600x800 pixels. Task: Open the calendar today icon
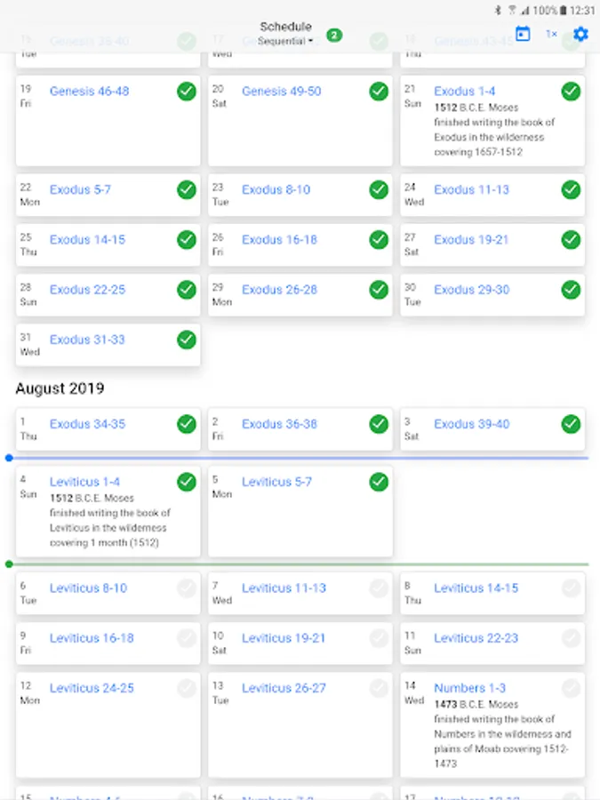click(x=523, y=34)
